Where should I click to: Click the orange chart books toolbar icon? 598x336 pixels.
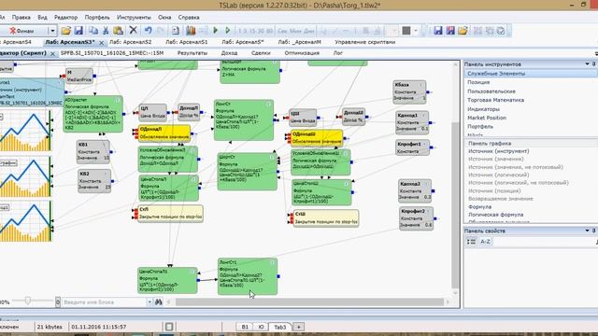pyautogui.click(x=191, y=31)
